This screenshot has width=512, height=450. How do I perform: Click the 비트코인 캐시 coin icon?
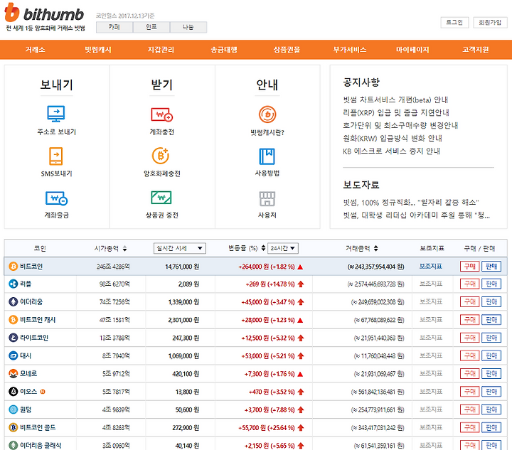pyautogui.click(x=13, y=320)
